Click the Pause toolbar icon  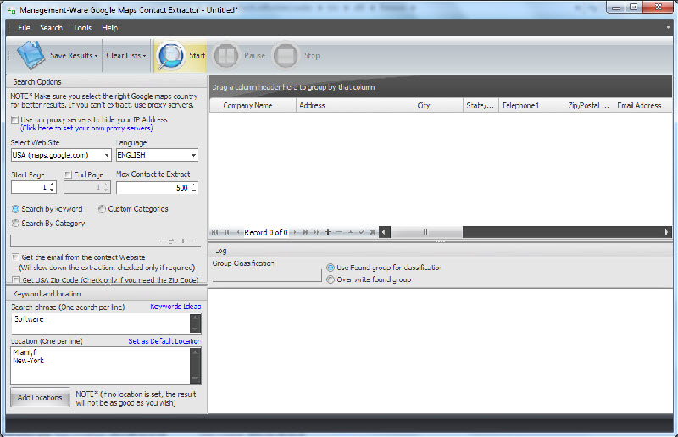click(226, 55)
